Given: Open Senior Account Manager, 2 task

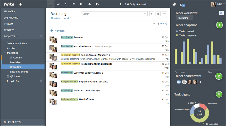Looking at the screenshot, I should pos(96,55).
